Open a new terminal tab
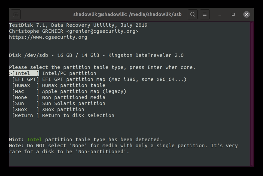Viewport: 263px width, 176px height. pyautogui.click(x=16, y=15)
